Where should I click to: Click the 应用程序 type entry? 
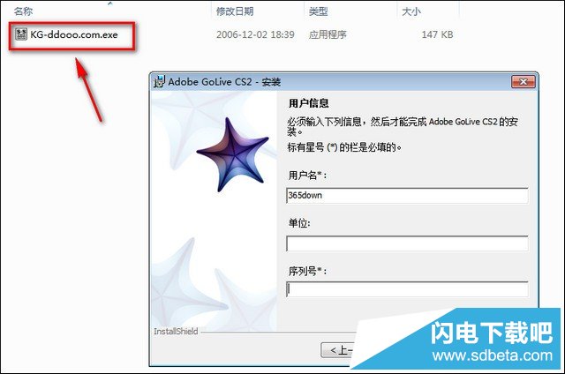328,34
